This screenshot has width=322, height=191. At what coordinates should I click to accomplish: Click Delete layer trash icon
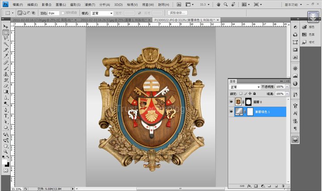click(283, 186)
